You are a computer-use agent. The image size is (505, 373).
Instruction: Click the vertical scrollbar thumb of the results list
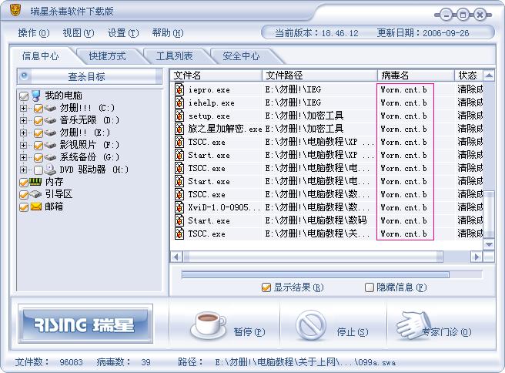tap(489, 213)
